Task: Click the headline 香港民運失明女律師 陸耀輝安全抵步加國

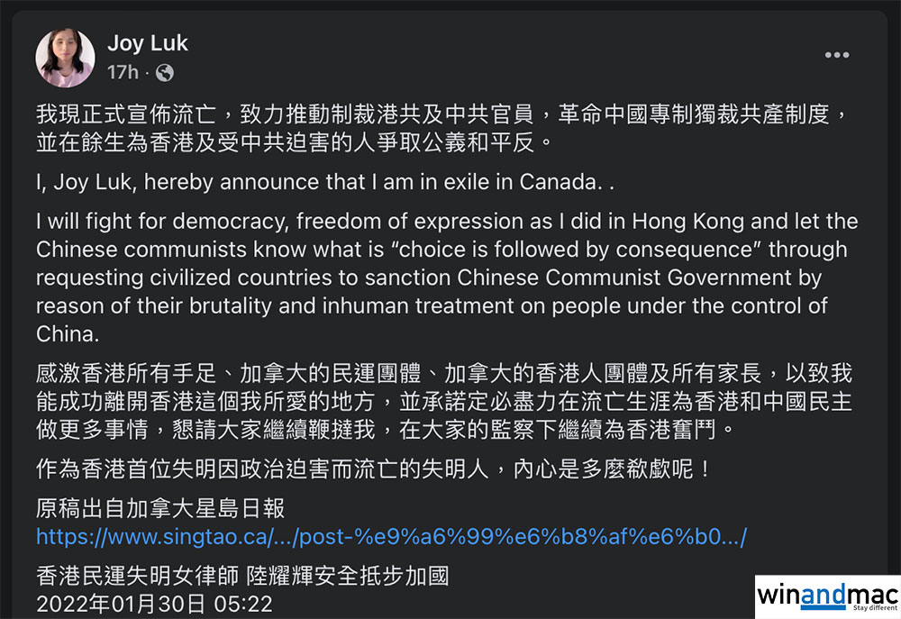Action: pyautogui.click(x=241, y=575)
